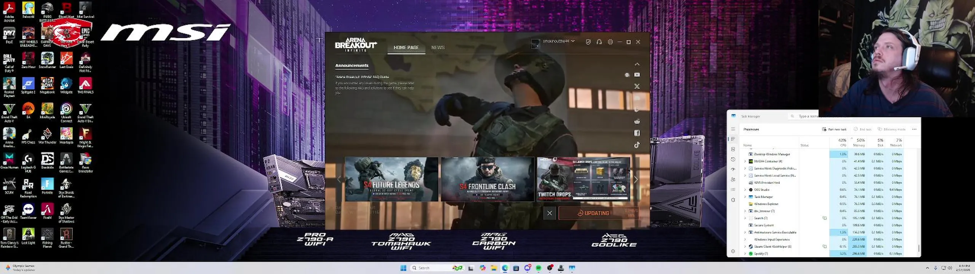
Task: Open the Spotify taskbar icon
Action: pyautogui.click(x=538, y=268)
